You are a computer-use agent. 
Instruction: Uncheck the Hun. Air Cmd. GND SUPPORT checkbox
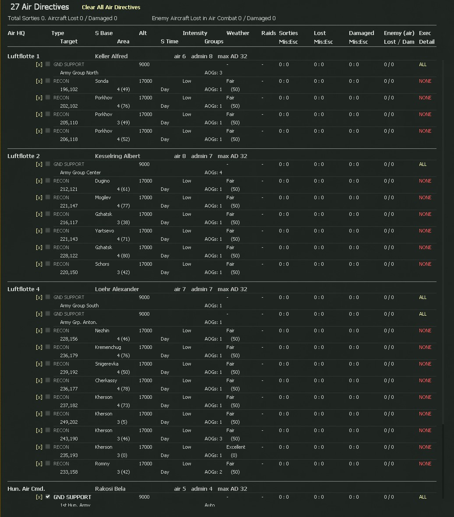(x=48, y=496)
